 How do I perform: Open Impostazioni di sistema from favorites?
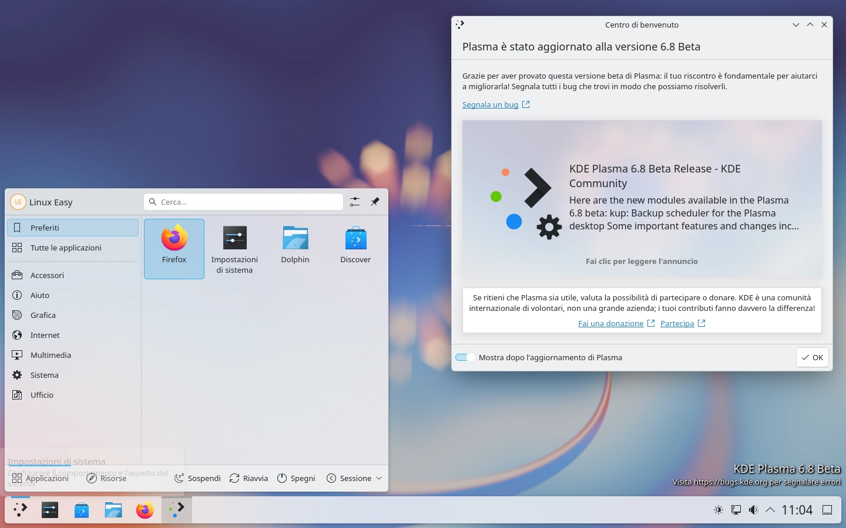tap(234, 249)
